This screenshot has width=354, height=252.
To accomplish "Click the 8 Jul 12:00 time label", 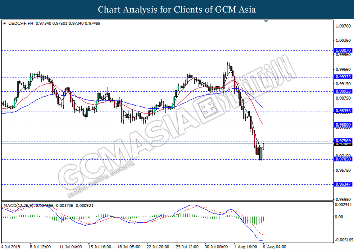I will (40, 247).
